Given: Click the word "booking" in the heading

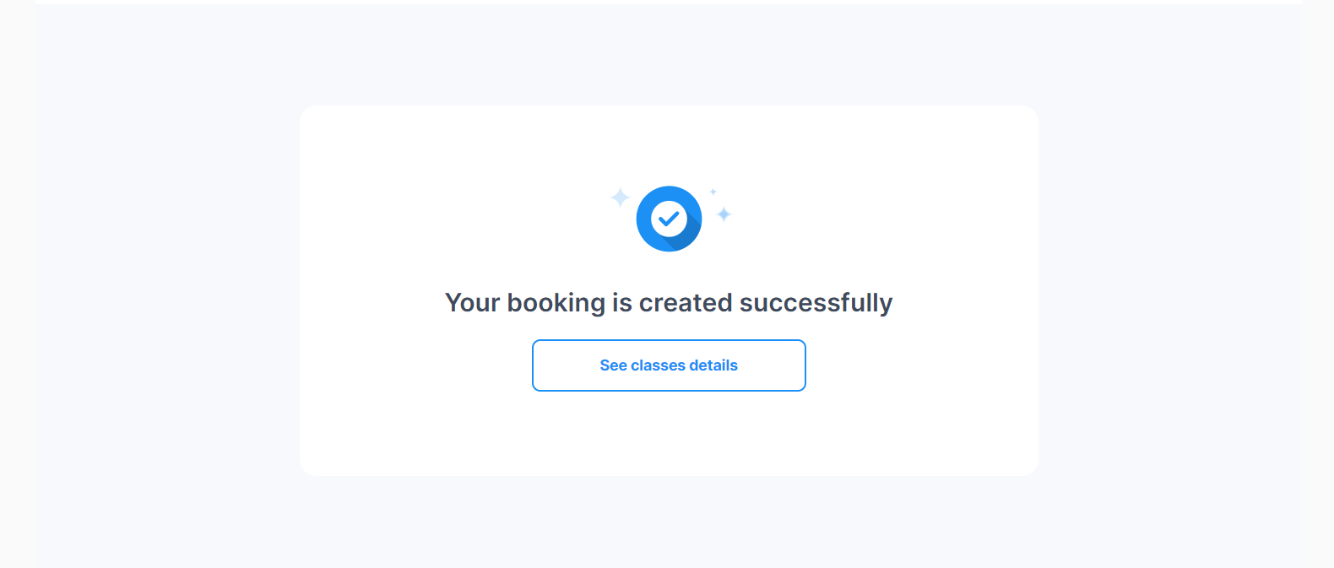Looking at the screenshot, I should pos(556,303).
